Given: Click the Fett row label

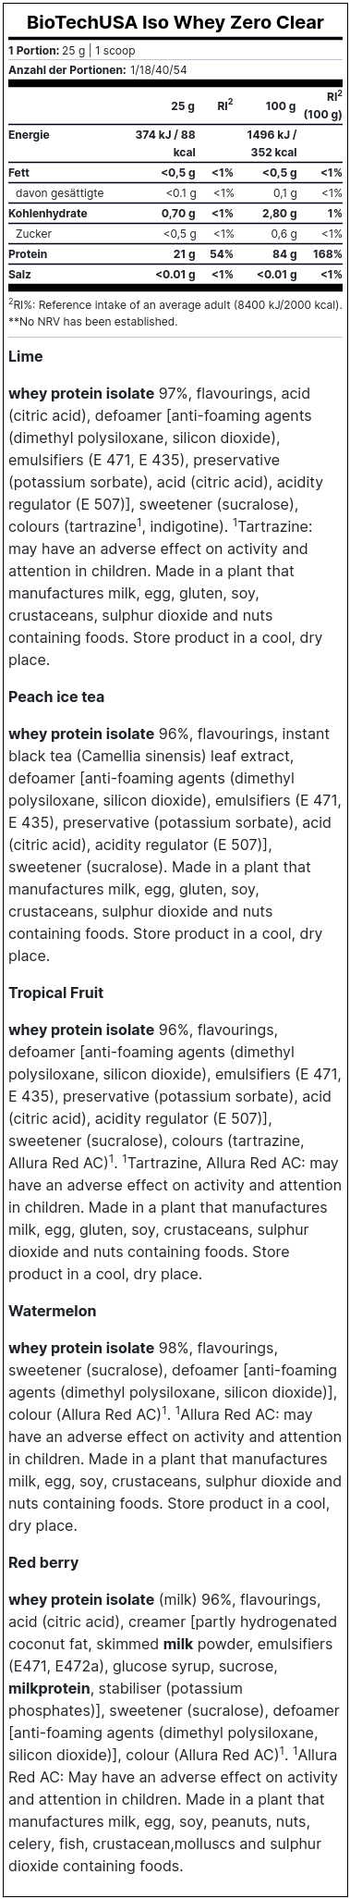Looking at the screenshot, I should pyautogui.click(x=18, y=172).
